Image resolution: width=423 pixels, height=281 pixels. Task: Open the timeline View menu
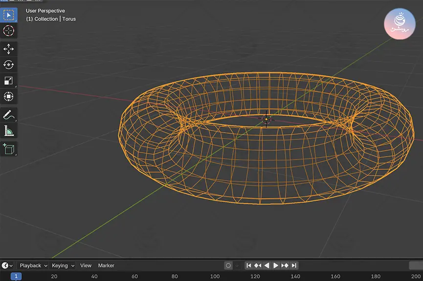click(x=86, y=265)
